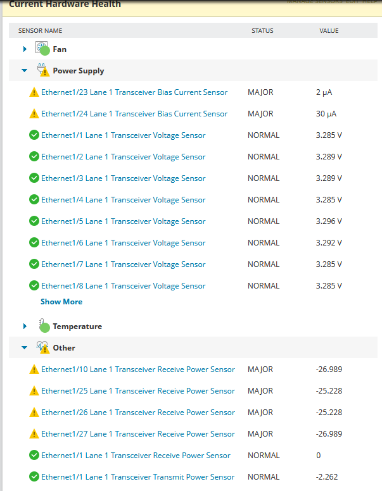Click the Other category warning icon
This screenshot has height=491, width=382.
tap(43, 347)
